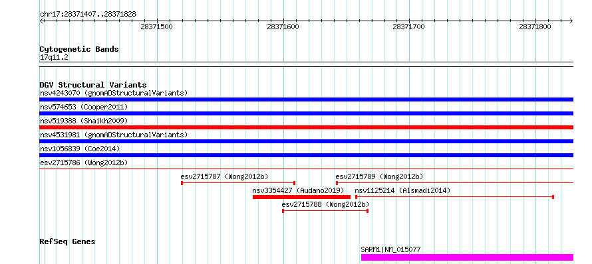592x264 pixels.
Task: Click the DGV Structural Variants track title
Action: coord(93,85)
